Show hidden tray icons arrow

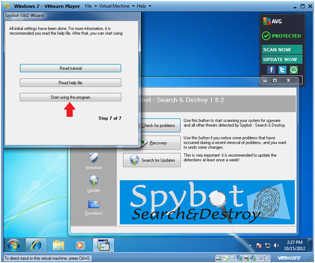tap(250, 245)
